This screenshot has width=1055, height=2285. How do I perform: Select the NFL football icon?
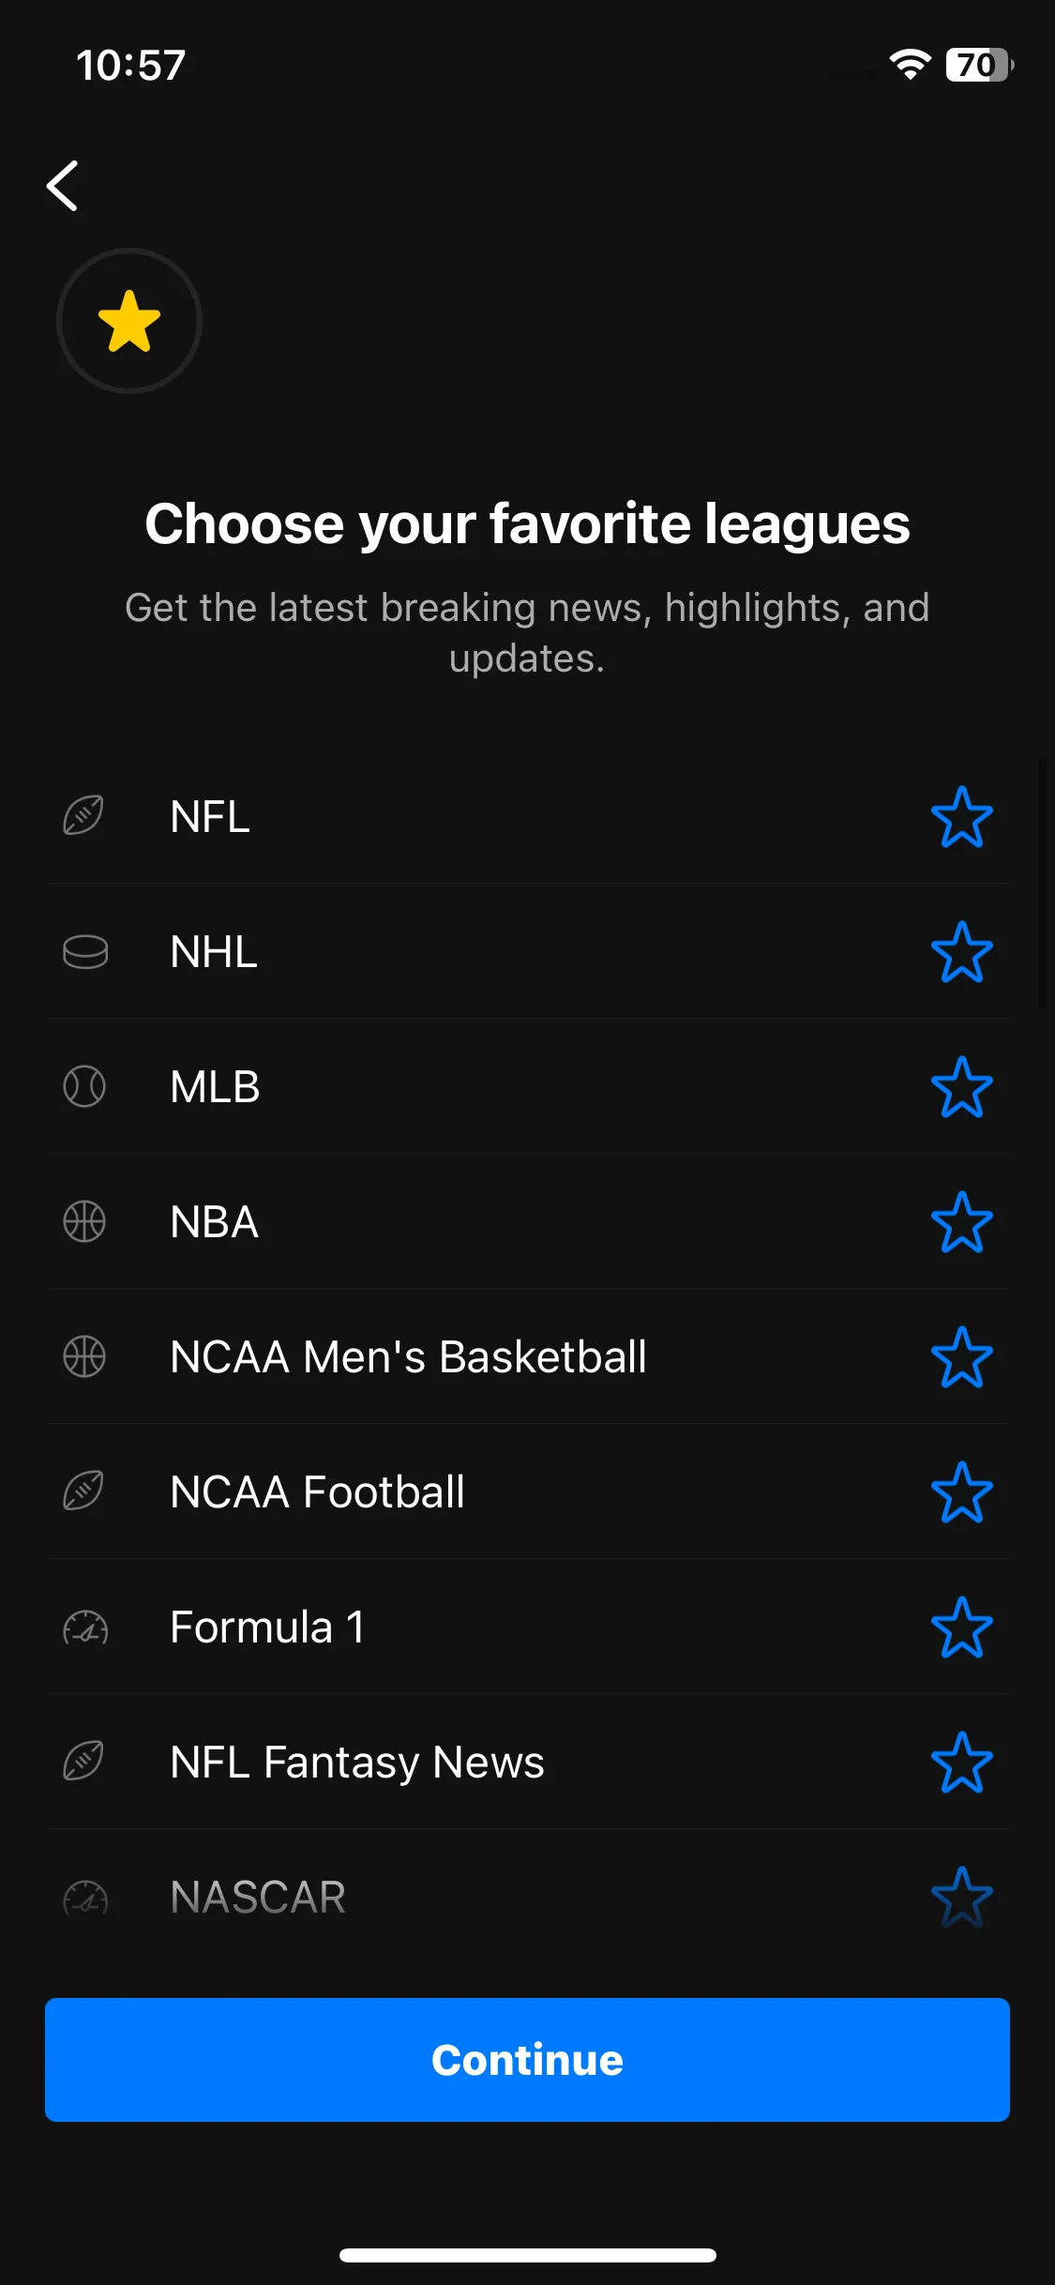[x=83, y=816]
